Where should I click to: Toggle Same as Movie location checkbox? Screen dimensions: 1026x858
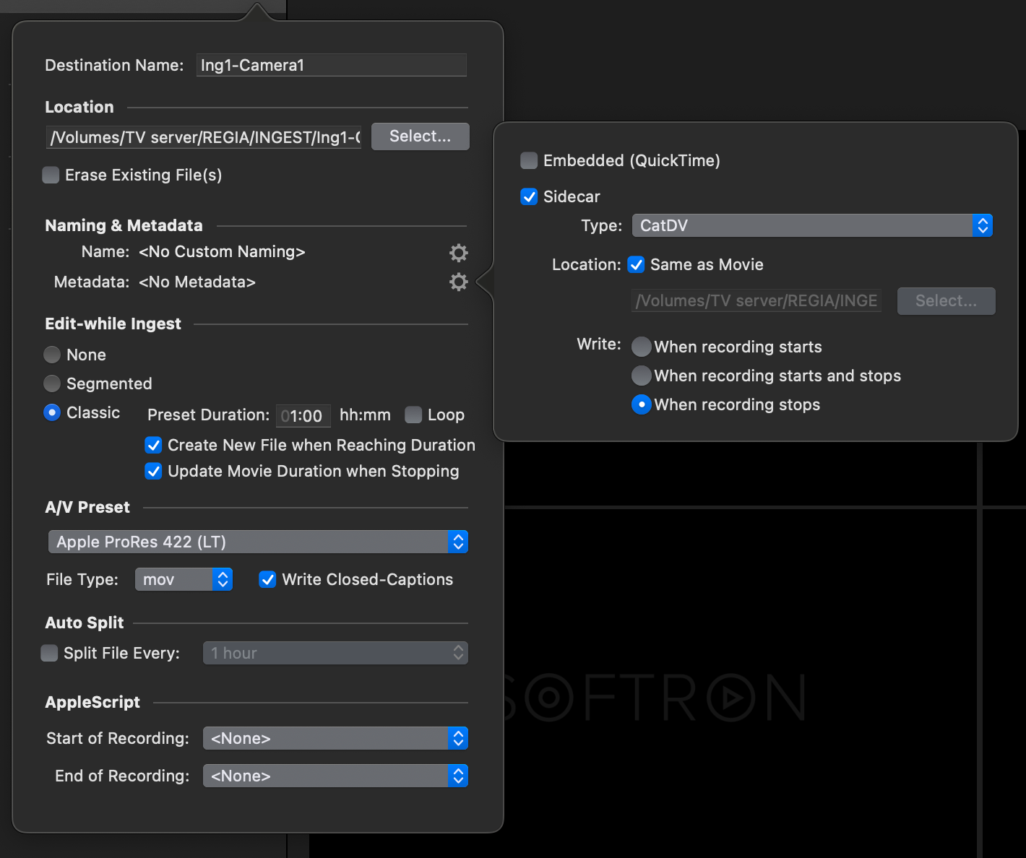click(x=636, y=264)
